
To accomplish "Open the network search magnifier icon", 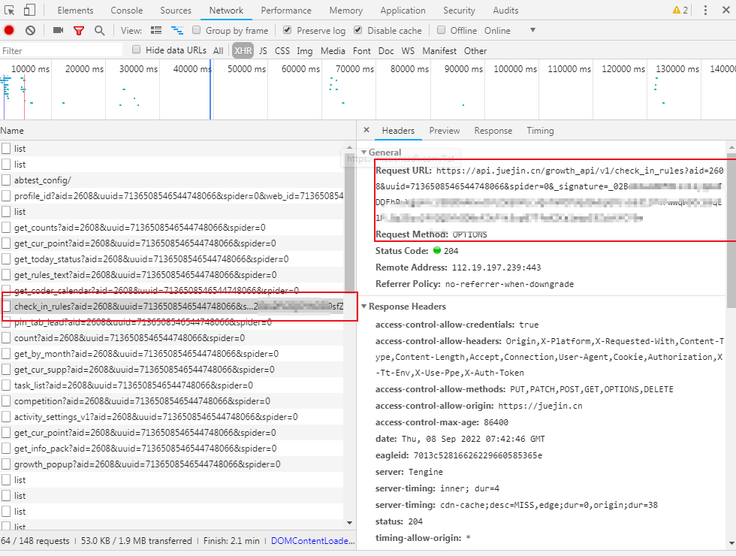I will (x=99, y=31).
